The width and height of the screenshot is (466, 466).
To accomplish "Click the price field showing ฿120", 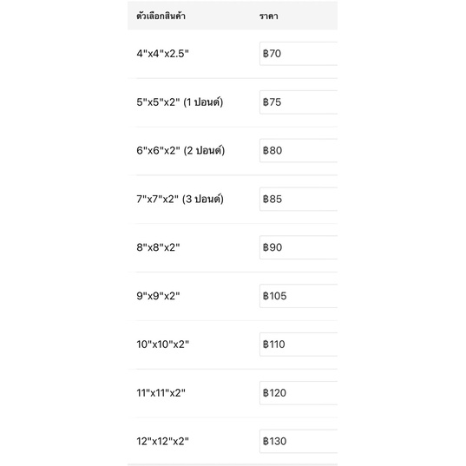I will [299, 393].
